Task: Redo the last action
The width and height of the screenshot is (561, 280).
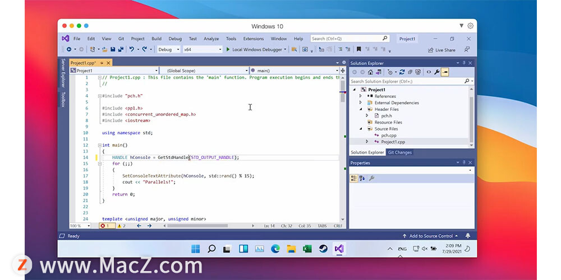Action: (145, 50)
